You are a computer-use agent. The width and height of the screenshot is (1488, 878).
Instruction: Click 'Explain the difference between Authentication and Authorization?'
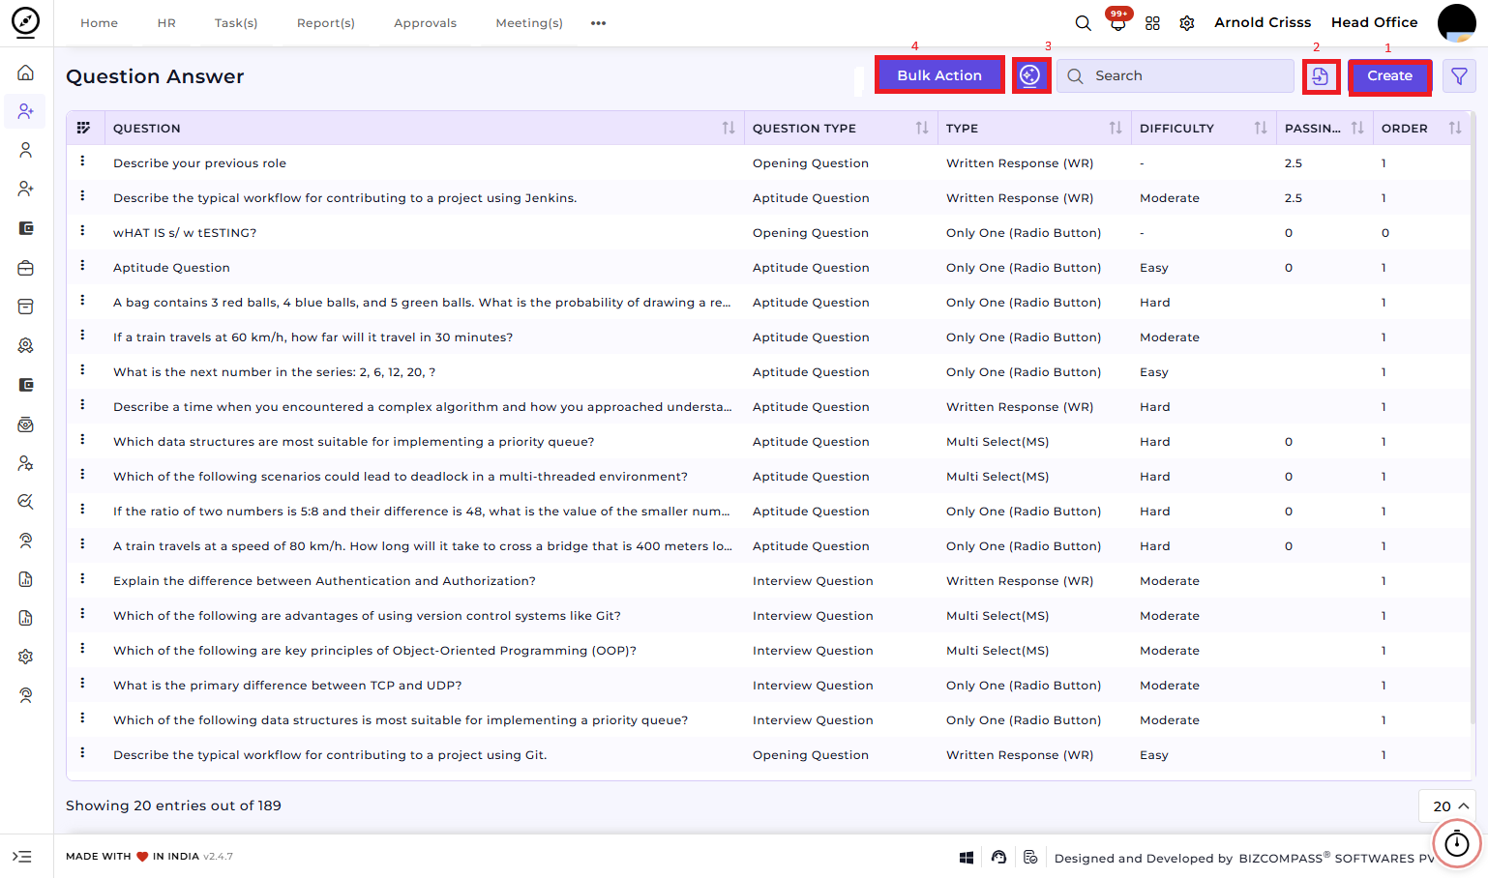pyautogui.click(x=324, y=581)
